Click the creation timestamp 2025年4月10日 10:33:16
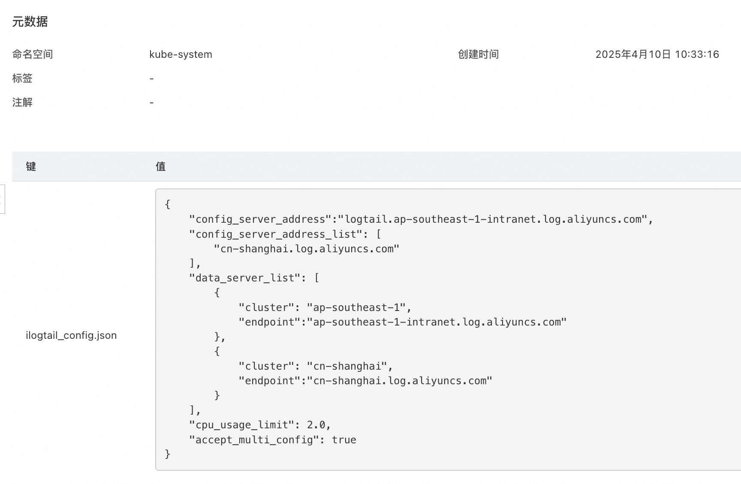Image resolution: width=741 pixels, height=484 pixels. tap(657, 54)
